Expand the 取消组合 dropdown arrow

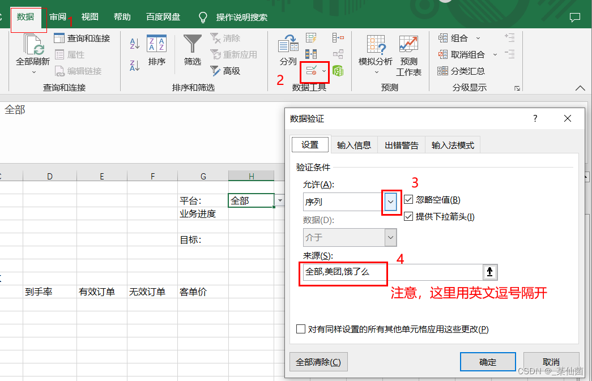coord(495,55)
